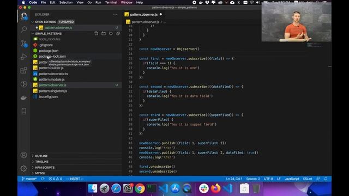Refresh the Explorer file tree
The image size is (349, 196).
[x=111, y=34]
